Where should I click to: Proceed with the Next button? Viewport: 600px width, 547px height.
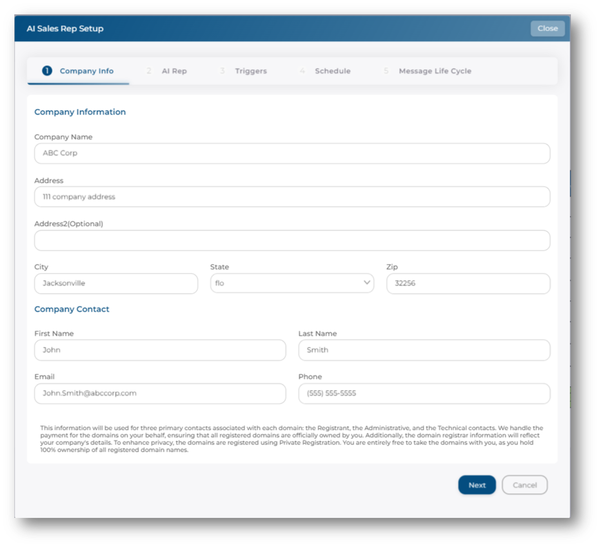477,485
